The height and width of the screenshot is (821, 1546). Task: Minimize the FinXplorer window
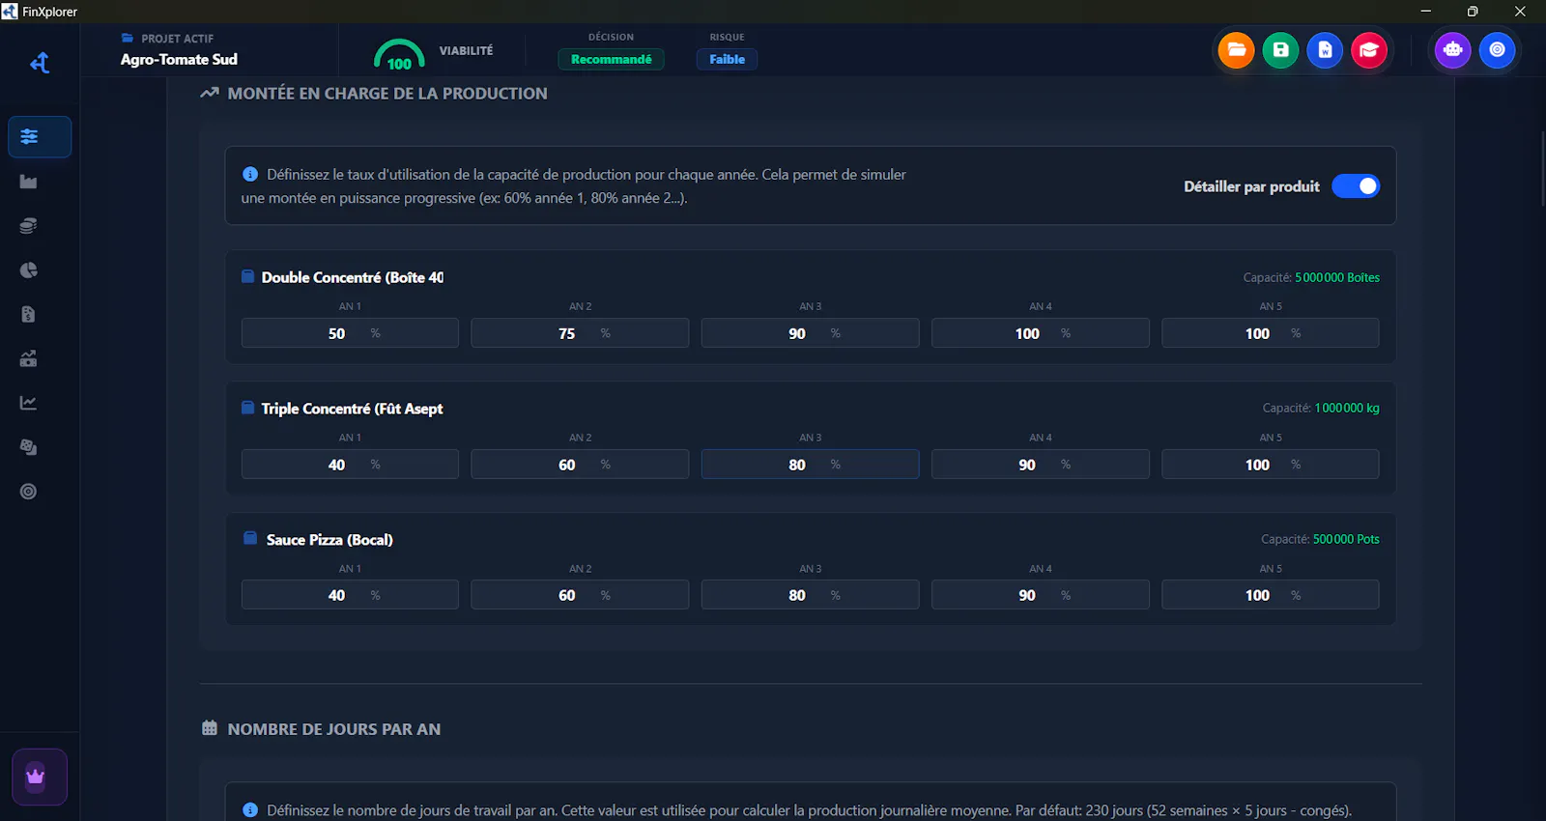pyautogui.click(x=1425, y=12)
